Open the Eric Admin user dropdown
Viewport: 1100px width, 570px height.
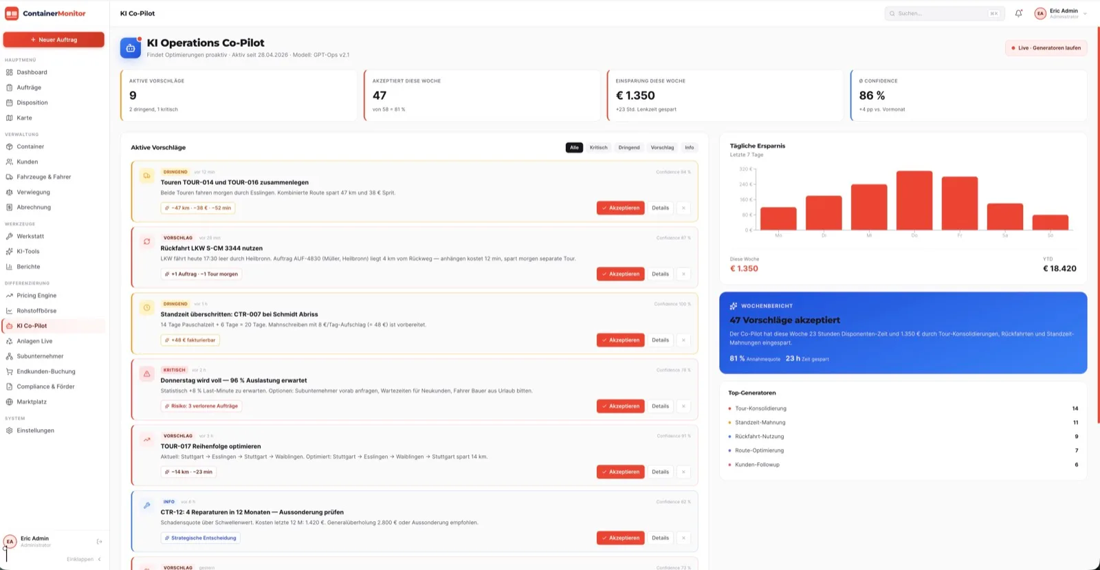(1061, 13)
